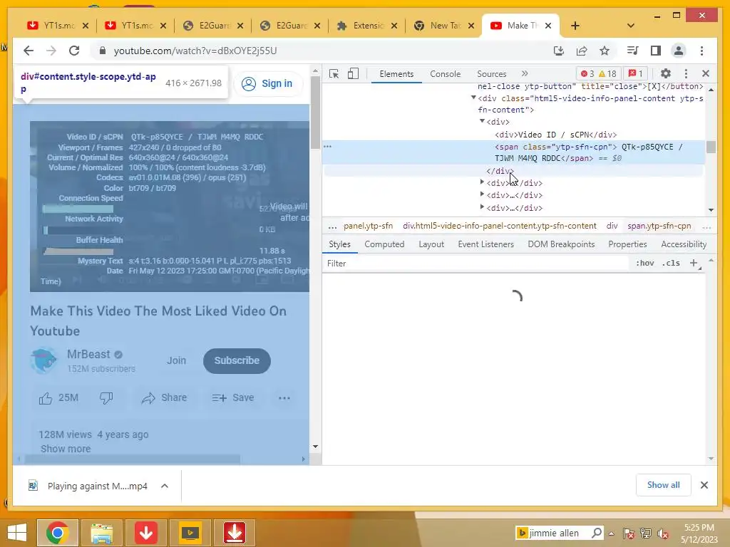This screenshot has height=547, width=730.
Task: Reload the YouTube page
Action: coord(74,51)
